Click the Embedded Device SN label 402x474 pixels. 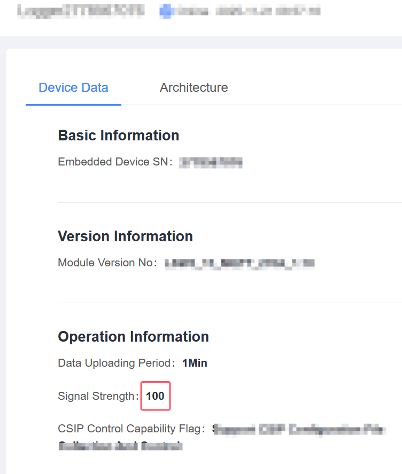click(x=112, y=162)
